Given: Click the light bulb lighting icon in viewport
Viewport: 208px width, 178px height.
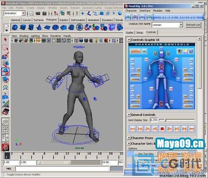Looking at the screenshot, I should [96, 41].
